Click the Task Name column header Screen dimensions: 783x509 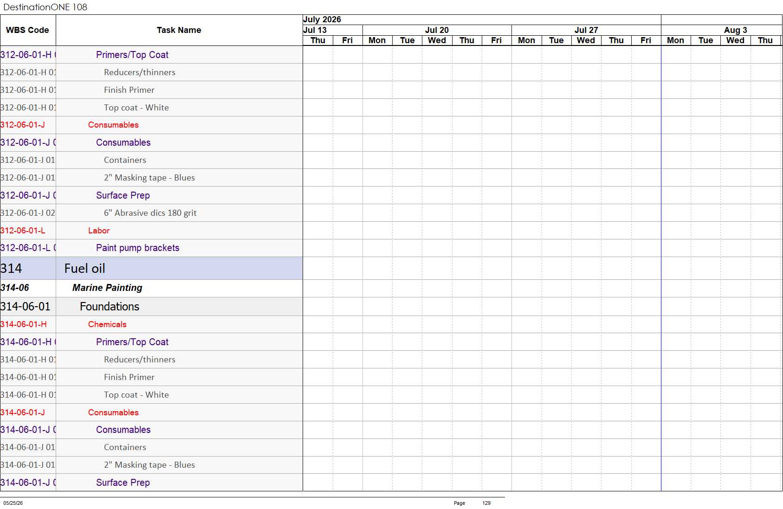(179, 30)
